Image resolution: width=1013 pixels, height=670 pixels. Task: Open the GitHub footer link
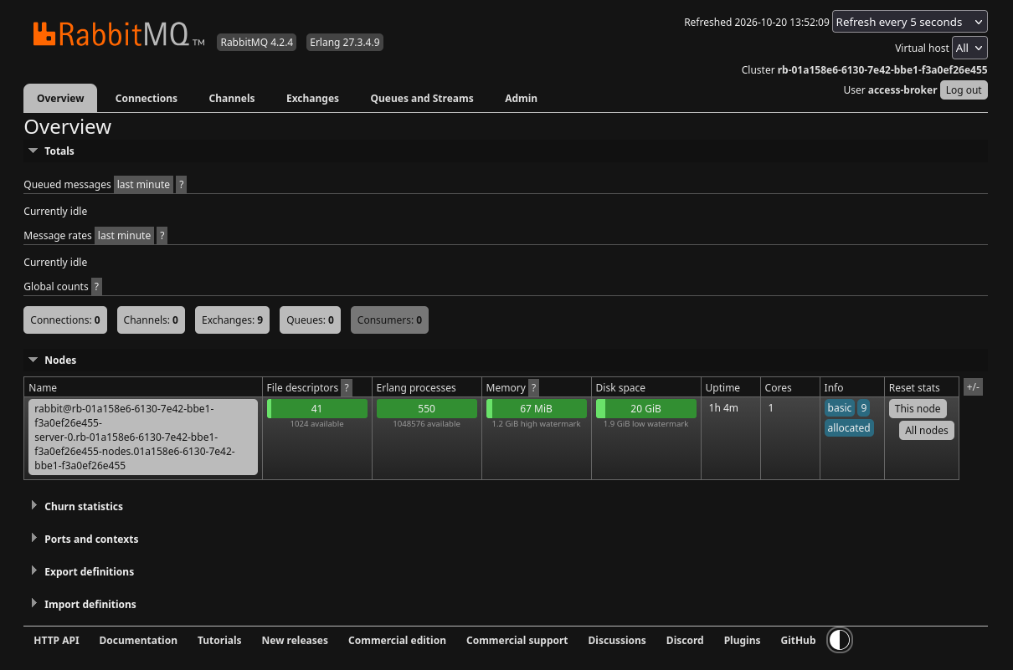(x=798, y=641)
